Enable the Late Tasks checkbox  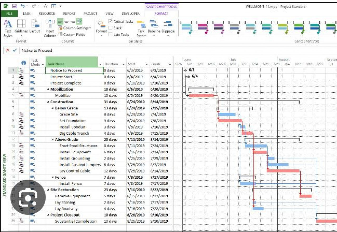coord(111,34)
